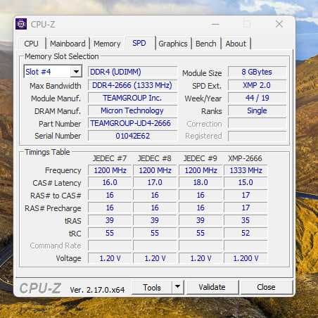The width and height of the screenshot is (318, 318).
Task: Click the JEDEC #7 voltage 1.20 V cell
Action: click(110, 258)
